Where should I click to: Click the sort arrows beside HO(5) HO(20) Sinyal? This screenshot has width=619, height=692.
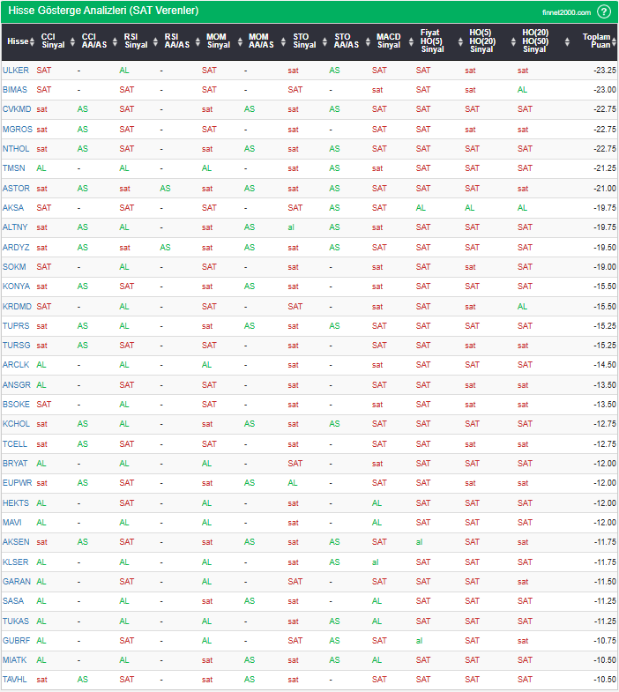[513, 41]
